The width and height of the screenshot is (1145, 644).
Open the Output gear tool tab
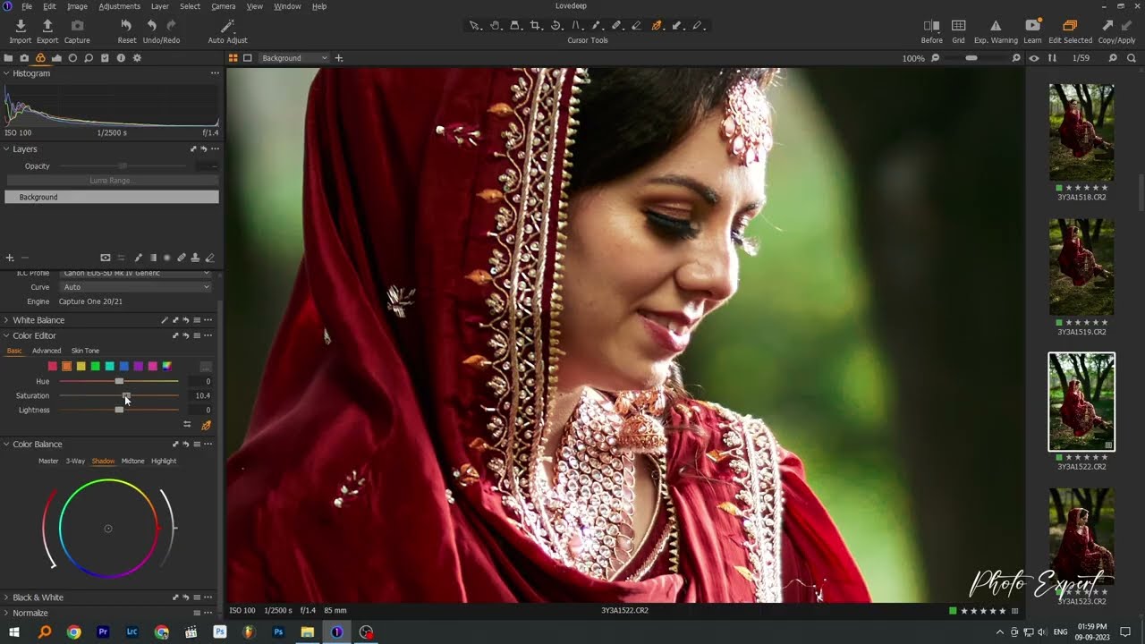[x=137, y=58]
